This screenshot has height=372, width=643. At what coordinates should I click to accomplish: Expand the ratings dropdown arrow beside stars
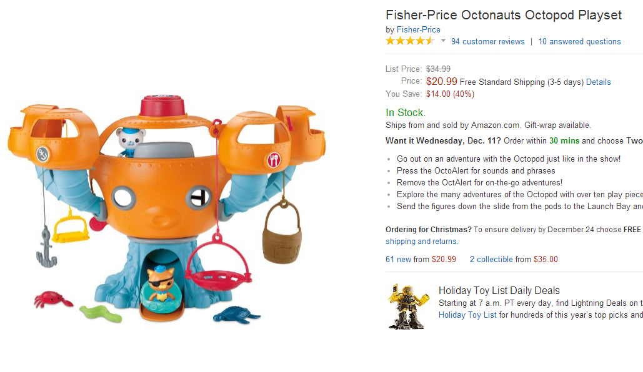(443, 41)
